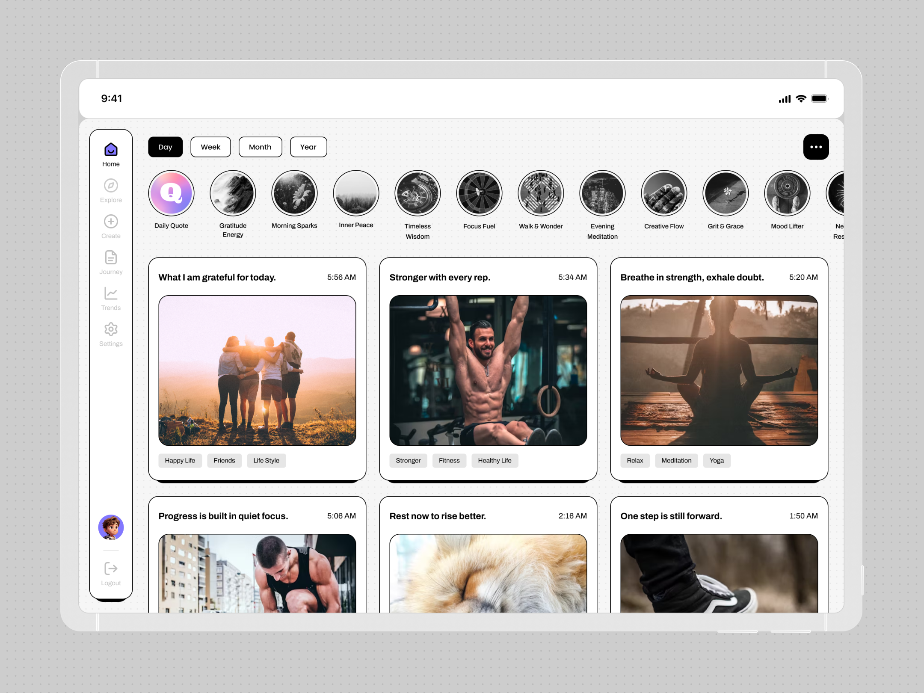
Task: Select the Year view tab
Action: click(308, 147)
